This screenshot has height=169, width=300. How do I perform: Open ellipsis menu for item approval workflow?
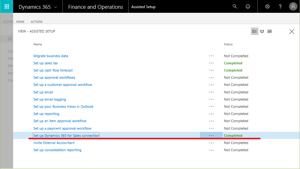coord(211,121)
